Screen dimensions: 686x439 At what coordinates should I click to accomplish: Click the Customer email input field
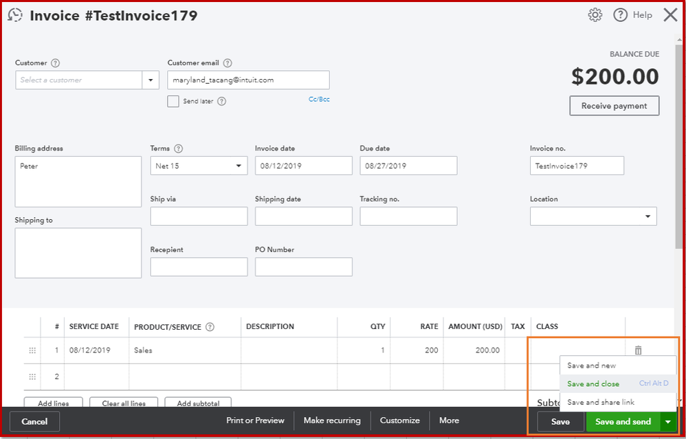(249, 80)
